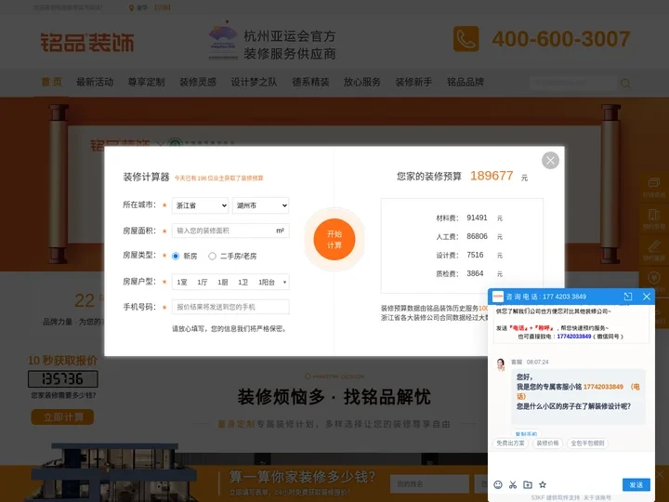Click the 开始计算 orange round button
Screen dimensions: 669x502
tap(334, 240)
